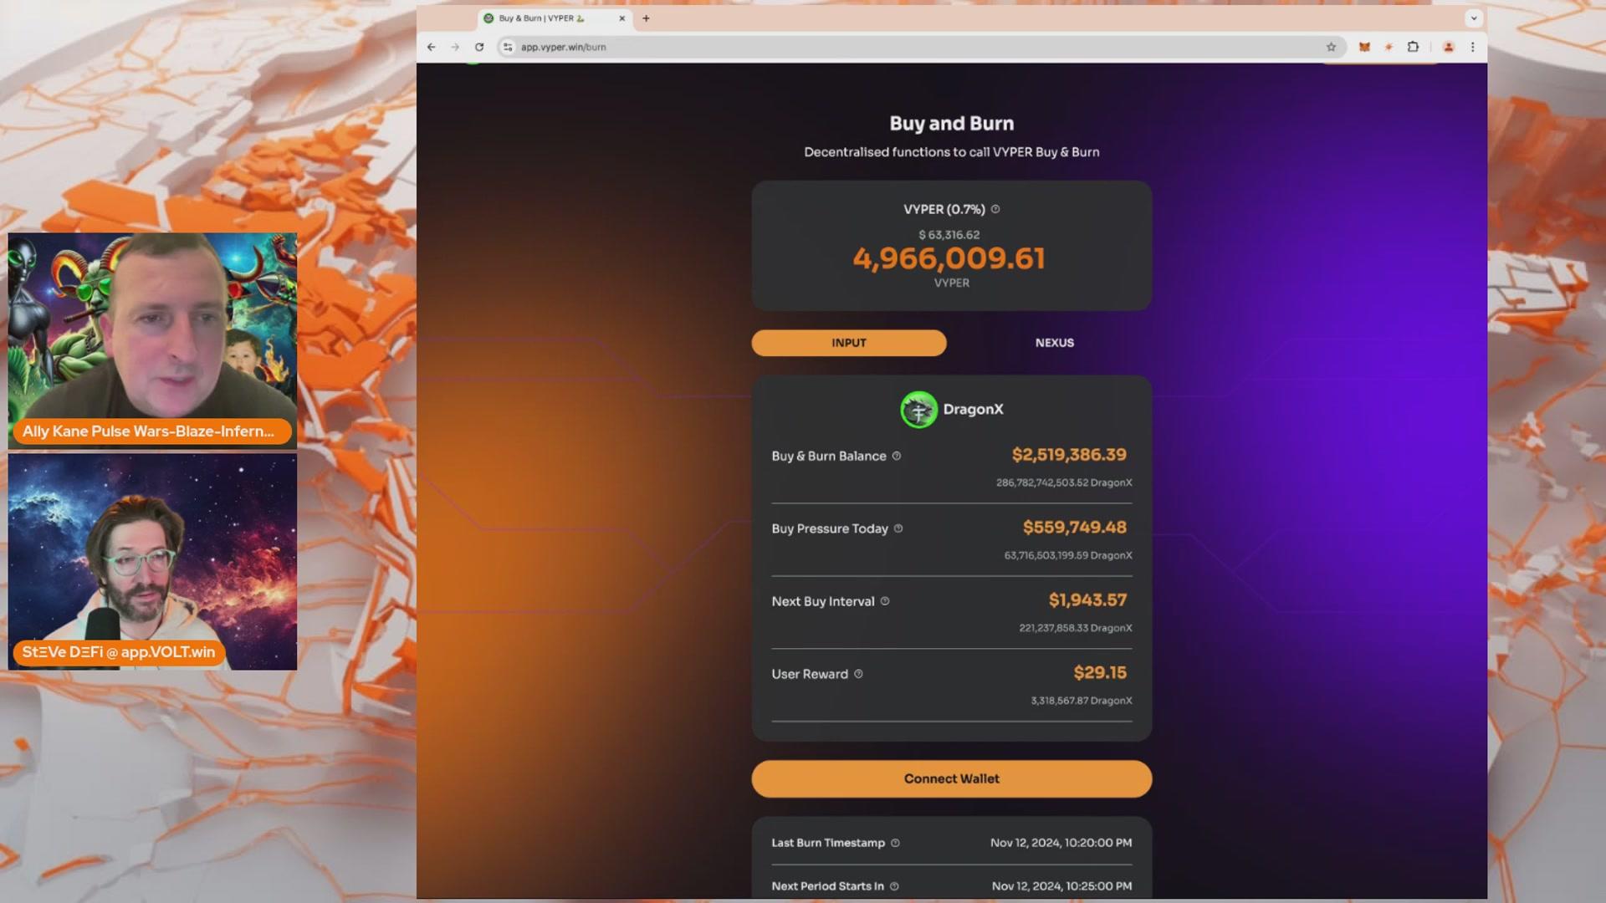Switch to the NEXUS tab
The height and width of the screenshot is (903, 1606).
click(x=1054, y=343)
